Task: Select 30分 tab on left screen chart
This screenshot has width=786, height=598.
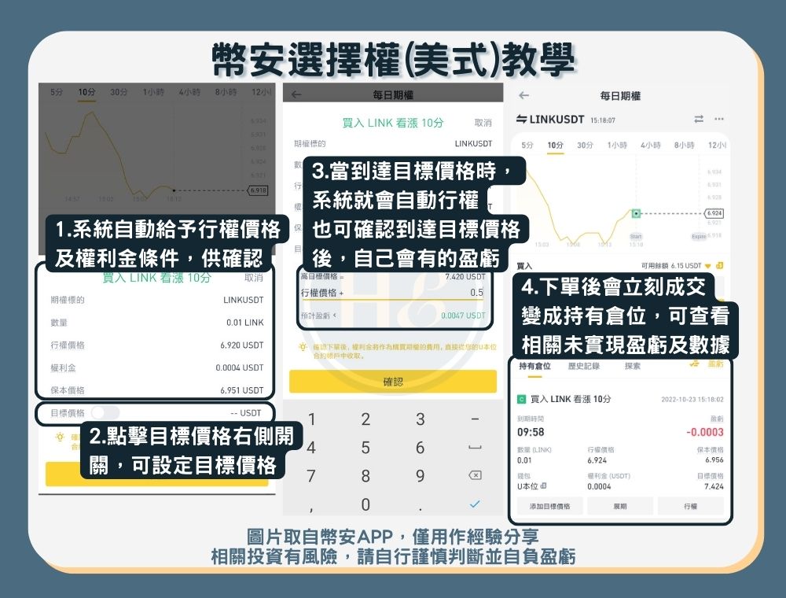Action: click(x=119, y=92)
